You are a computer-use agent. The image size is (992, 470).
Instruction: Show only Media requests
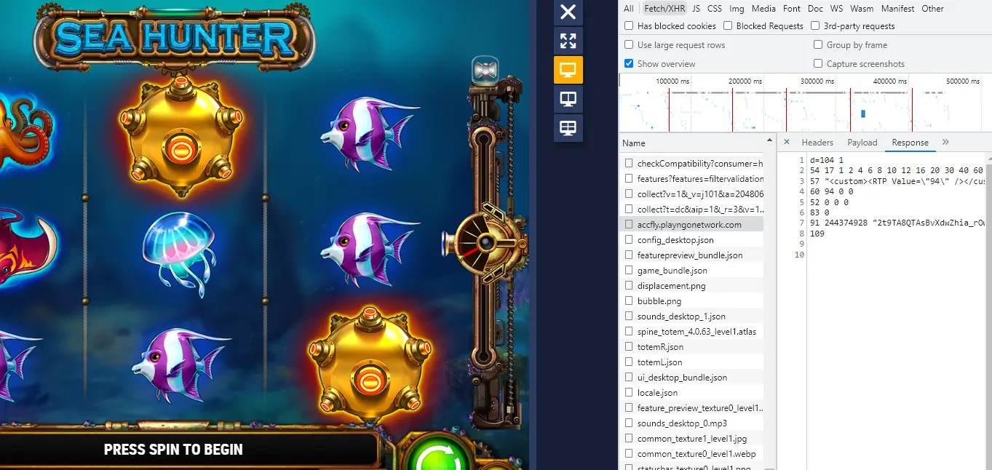(x=763, y=9)
